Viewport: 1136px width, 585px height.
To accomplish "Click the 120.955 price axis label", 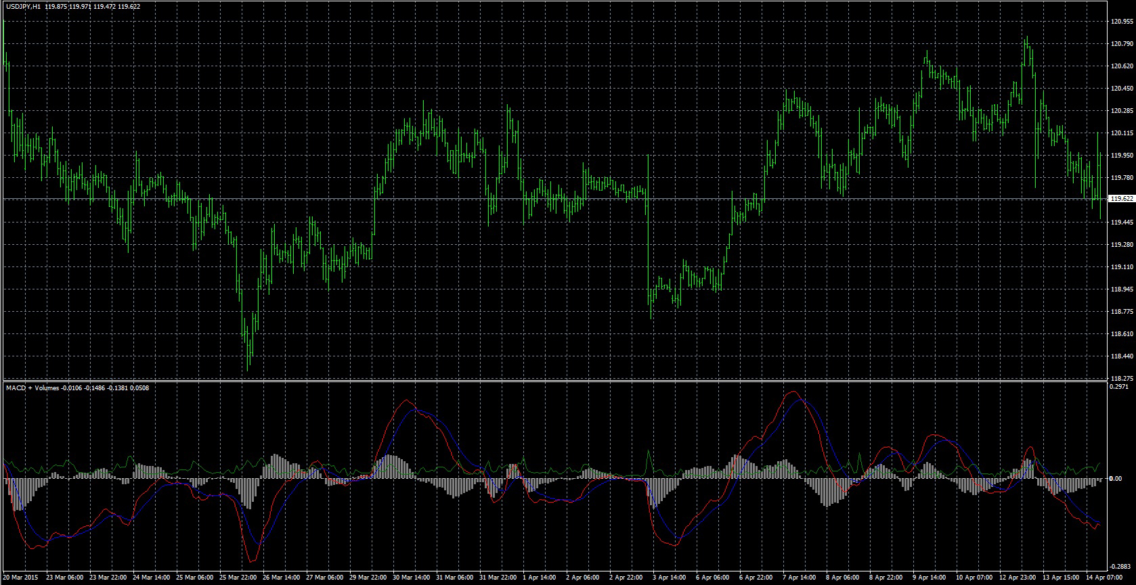I will tap(1122, 22).
